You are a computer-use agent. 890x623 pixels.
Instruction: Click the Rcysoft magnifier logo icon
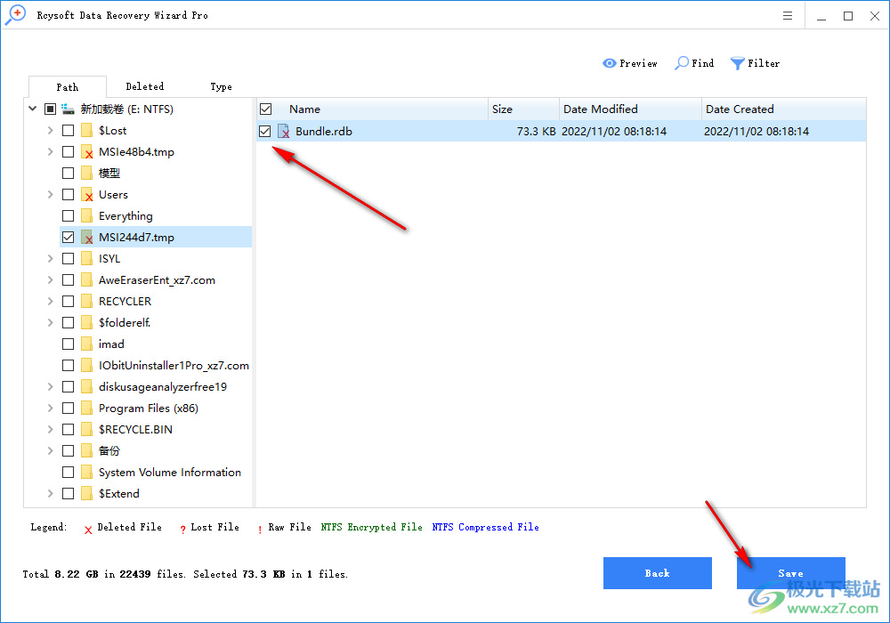[14, 14]
